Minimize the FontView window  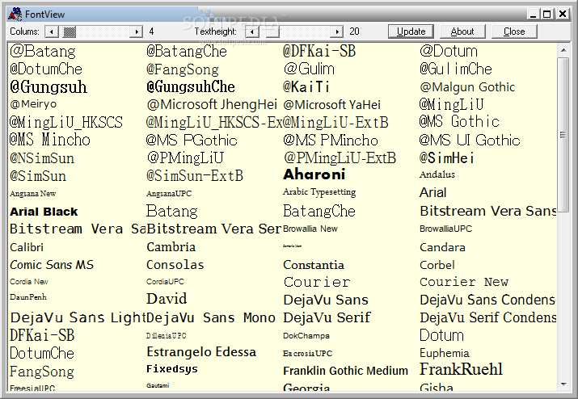point(533,14)
